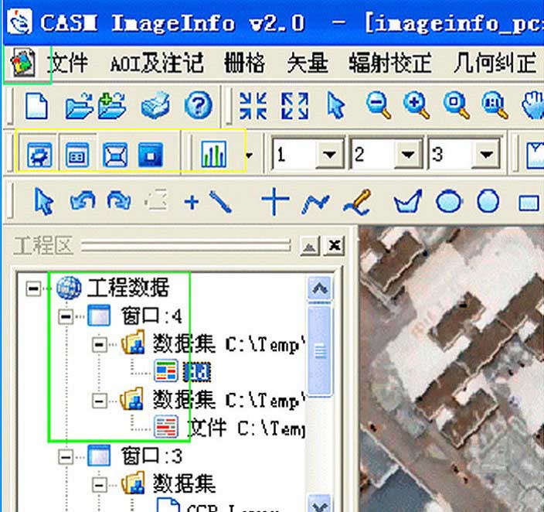The width and height of the screenshot is (544, 512).
Task: Open the 文件 menu
Action: 68,63
